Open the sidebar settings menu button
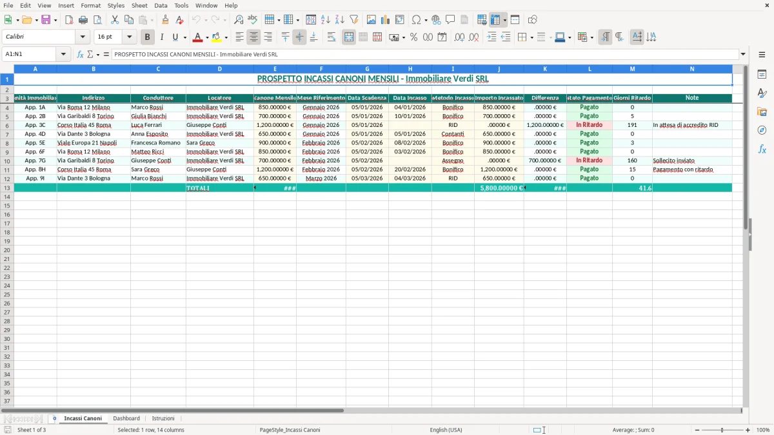 [762, 55]
